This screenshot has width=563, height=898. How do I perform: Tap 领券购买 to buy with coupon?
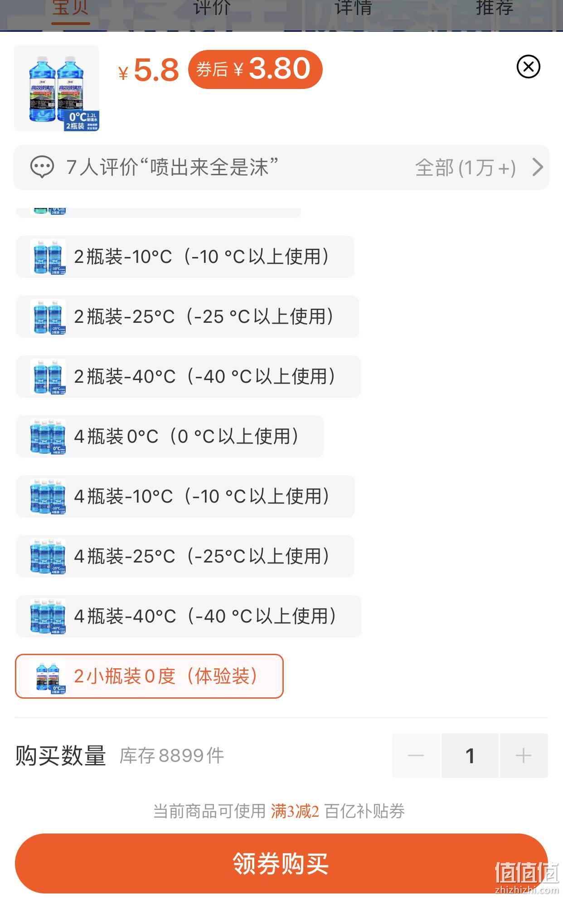(281, 863)
